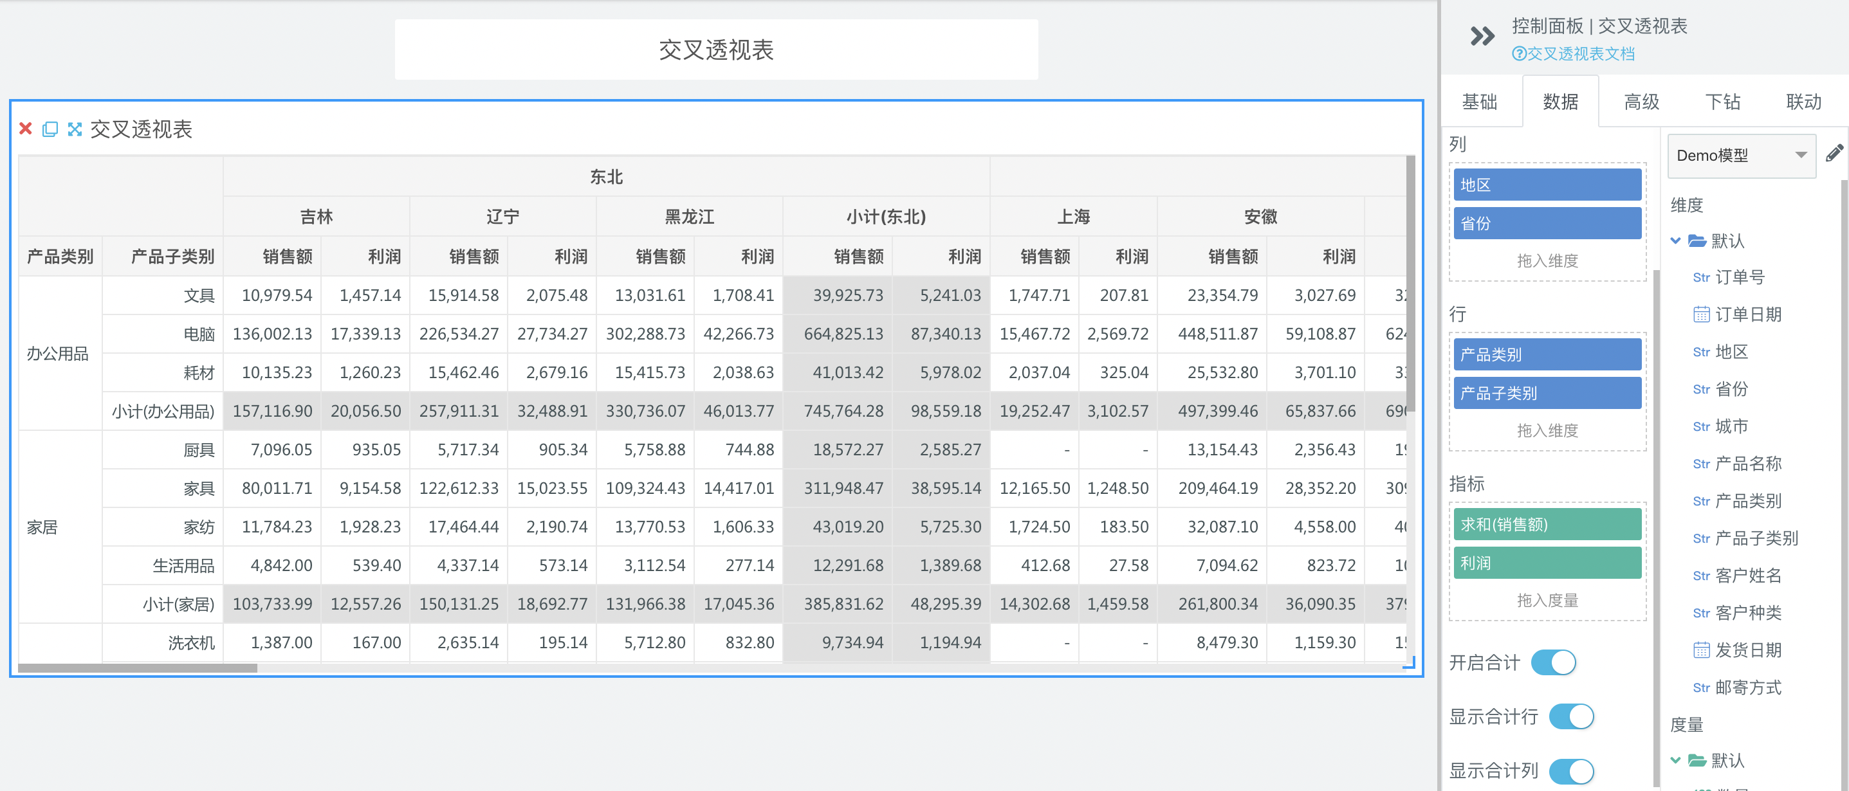Click the copy widget icon beside title
The height and width of the screenshot is (791, 1849).
pyautogui.click(x=50, y=129)
